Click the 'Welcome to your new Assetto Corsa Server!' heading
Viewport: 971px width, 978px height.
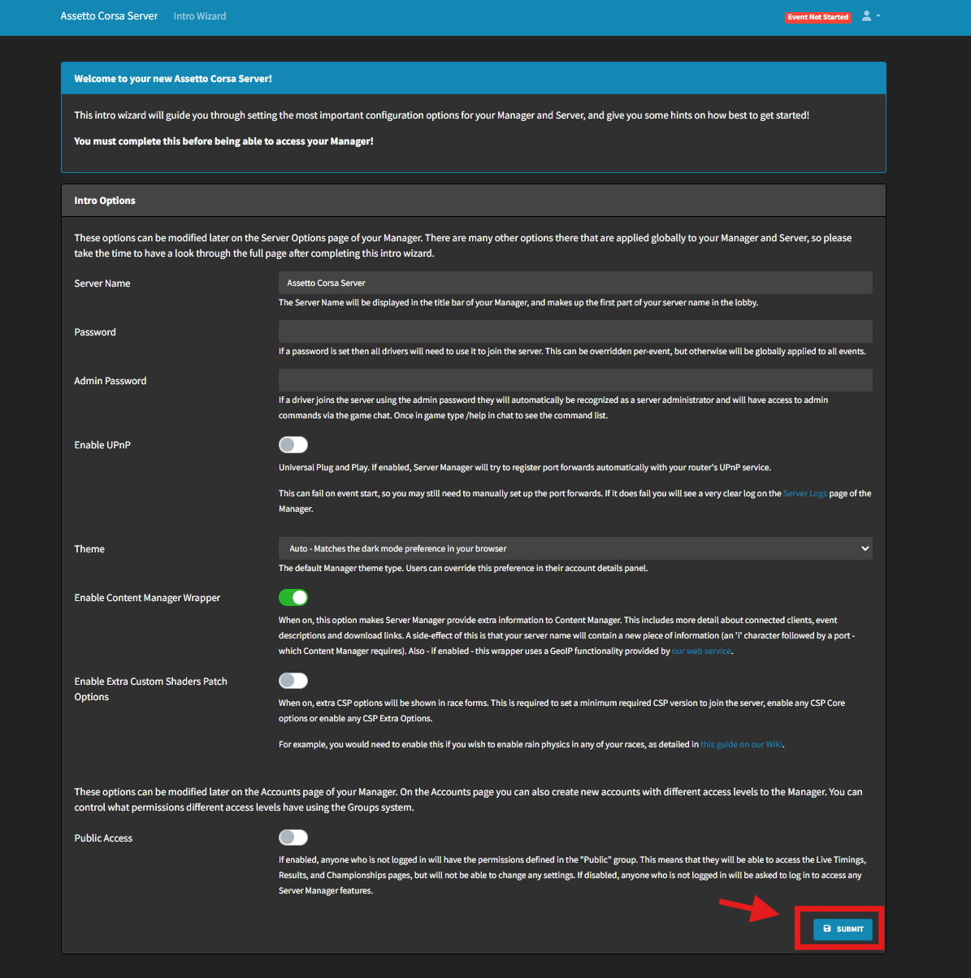click(x=173, y=79)
